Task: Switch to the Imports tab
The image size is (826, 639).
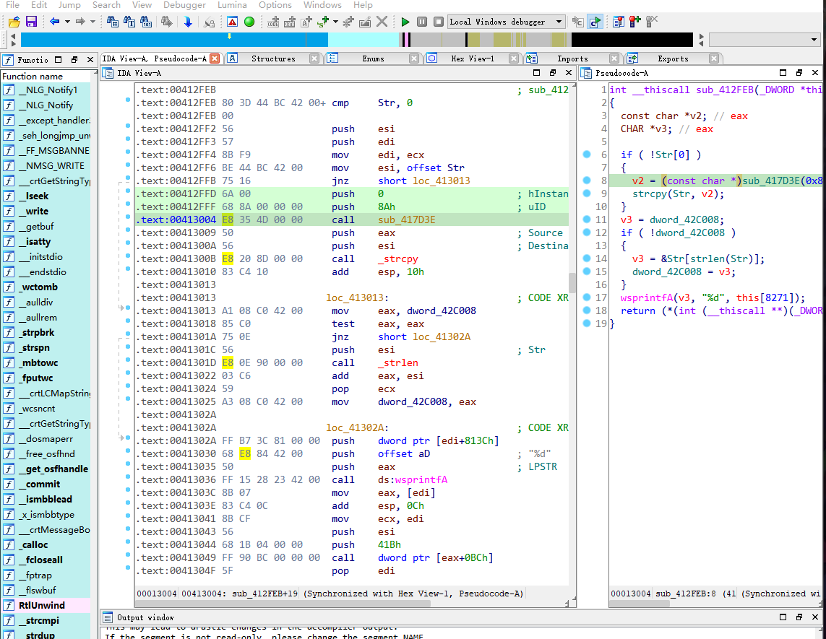Action: pos(572,58)
